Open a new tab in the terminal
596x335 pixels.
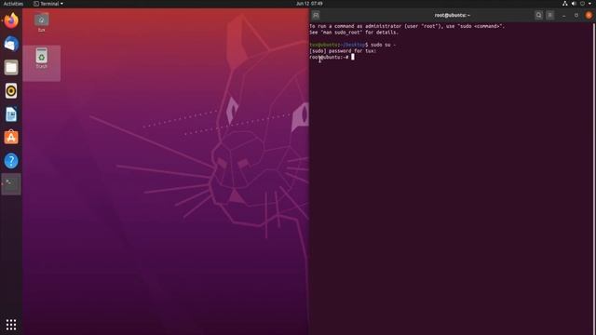click(x=316, y=15)
